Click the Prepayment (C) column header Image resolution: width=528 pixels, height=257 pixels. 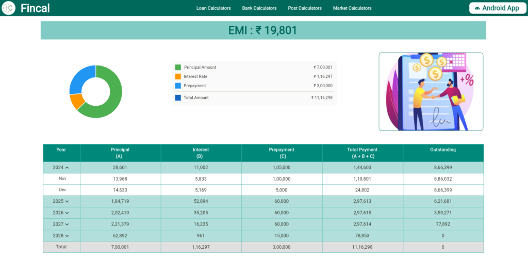[x=282, y=153]
